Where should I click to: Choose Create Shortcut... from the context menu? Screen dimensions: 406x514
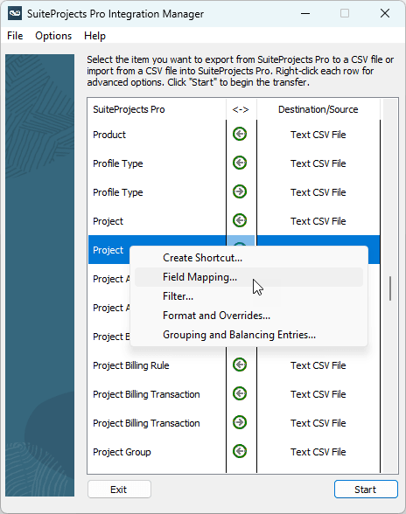tap(248, 258)
